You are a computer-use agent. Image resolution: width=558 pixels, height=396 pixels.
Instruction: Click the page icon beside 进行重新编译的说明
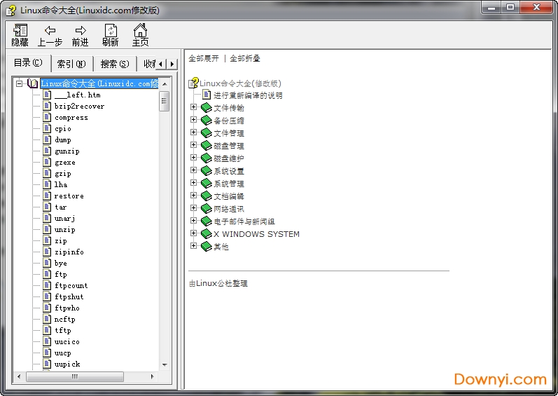207,95
